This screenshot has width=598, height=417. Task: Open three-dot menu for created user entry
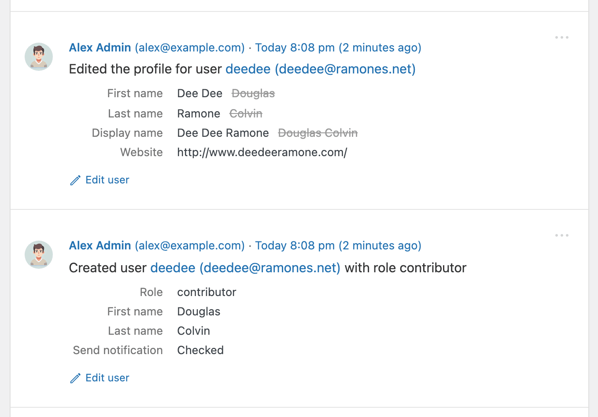561,235
